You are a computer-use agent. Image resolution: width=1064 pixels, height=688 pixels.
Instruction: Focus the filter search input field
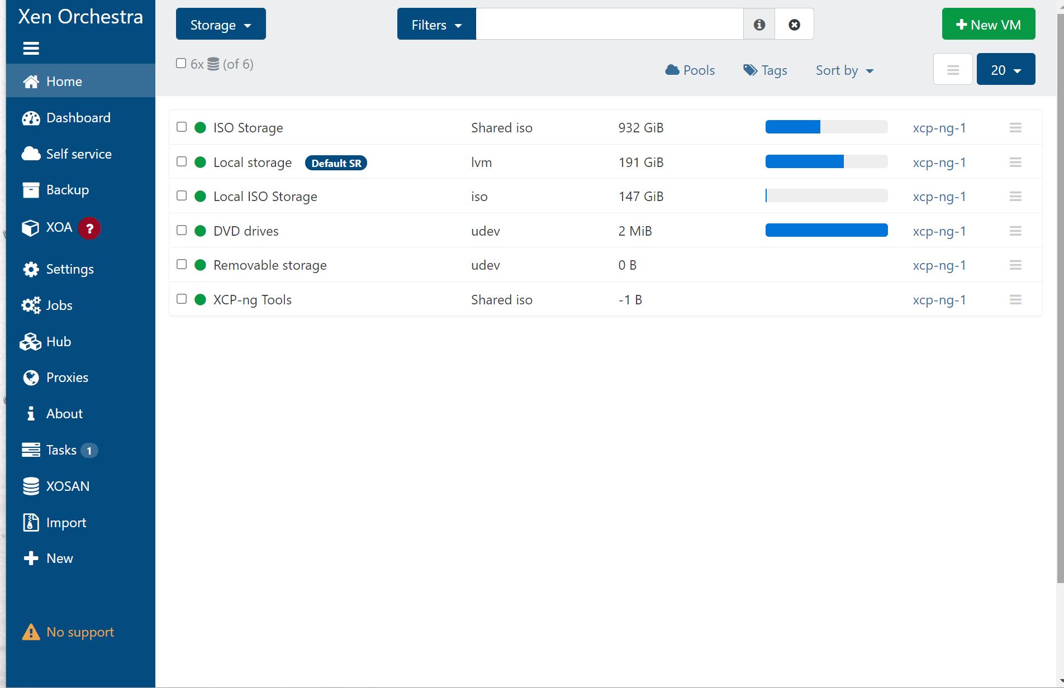pyautogui.click(x=610, y=24)
